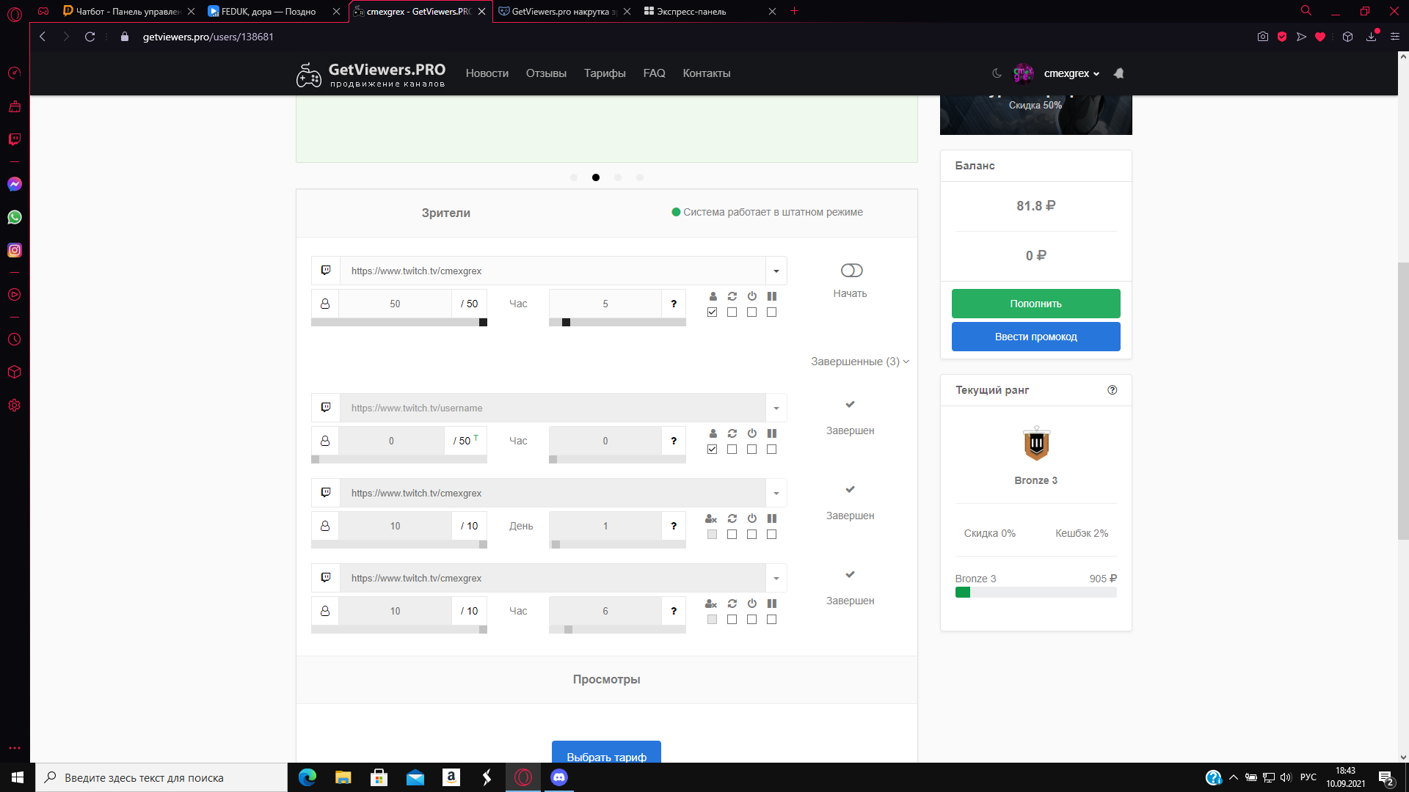Open Контакты navigation item

click(707, 73)
